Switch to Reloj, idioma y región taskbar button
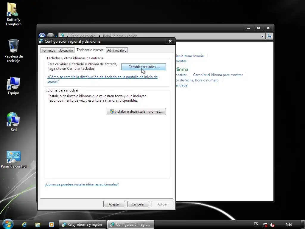The width and height of the screenshot is (305, 229). [83, 225]
